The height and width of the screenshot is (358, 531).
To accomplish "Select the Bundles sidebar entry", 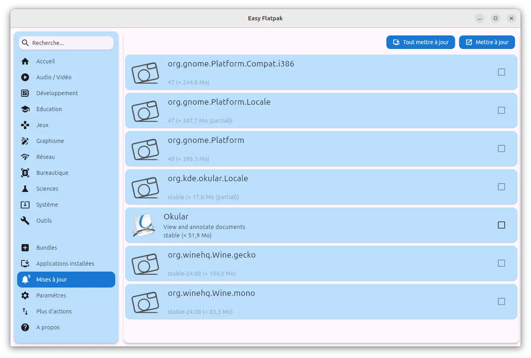I will (x=66, y=248).
